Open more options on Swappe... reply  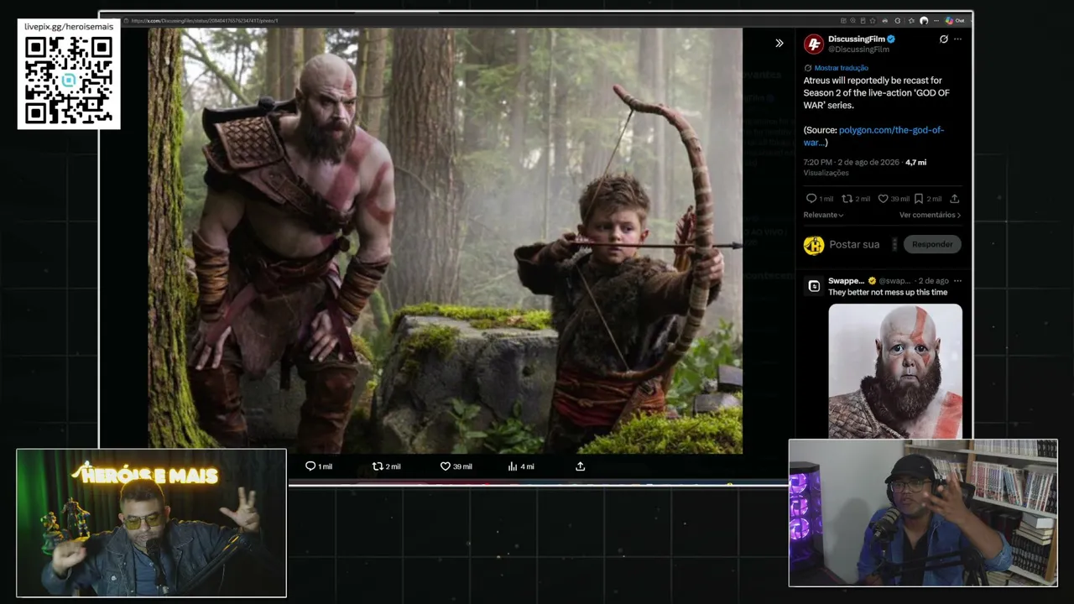click(957, 281)
